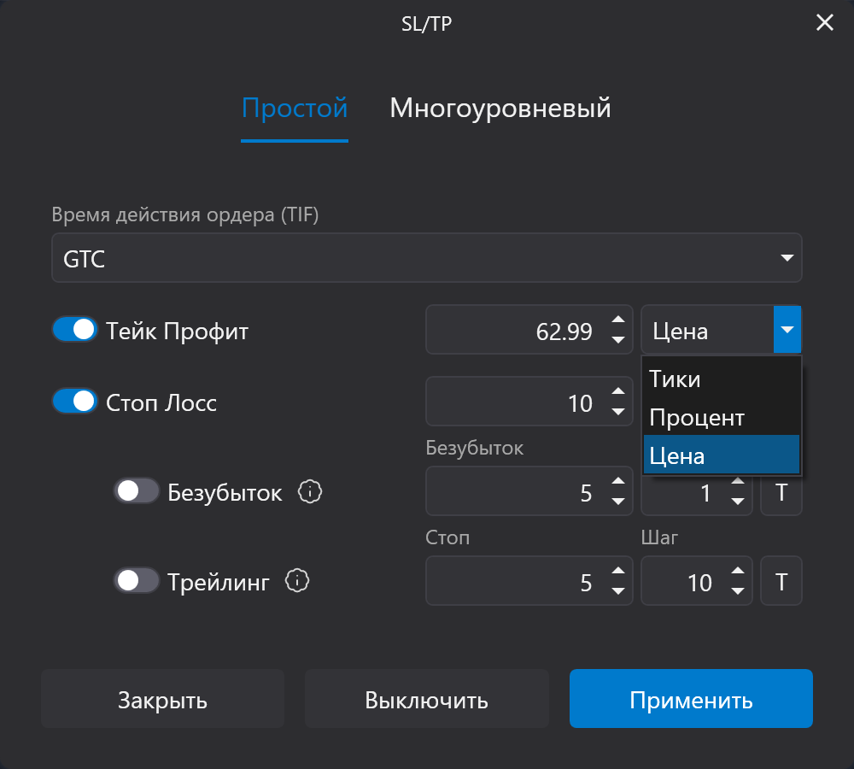The height and width of the screenshot is (769, 854).
Task: Enable the Трейлинг toggle
Action: point(137,581)
